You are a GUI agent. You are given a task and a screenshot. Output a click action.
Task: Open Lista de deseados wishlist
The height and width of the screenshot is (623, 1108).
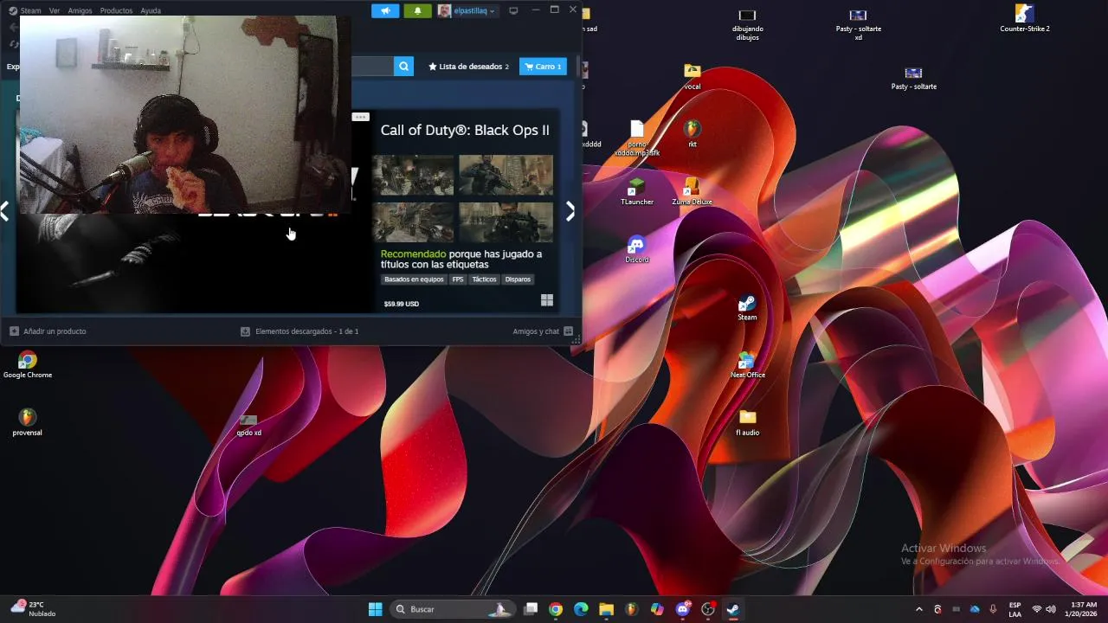(x=468, y=66)
